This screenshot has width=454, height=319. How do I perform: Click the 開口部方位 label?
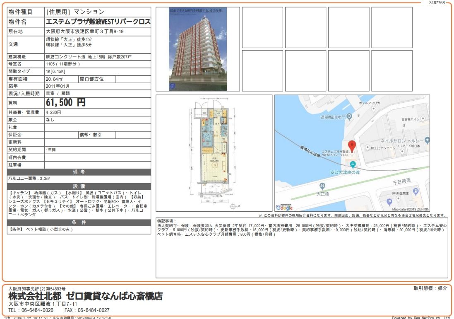pos(92,79)
